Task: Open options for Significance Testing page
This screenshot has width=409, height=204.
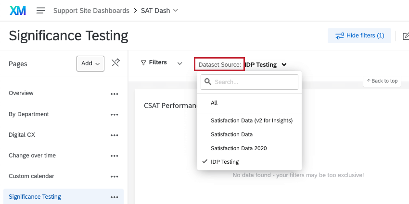Action: [115, 197]
